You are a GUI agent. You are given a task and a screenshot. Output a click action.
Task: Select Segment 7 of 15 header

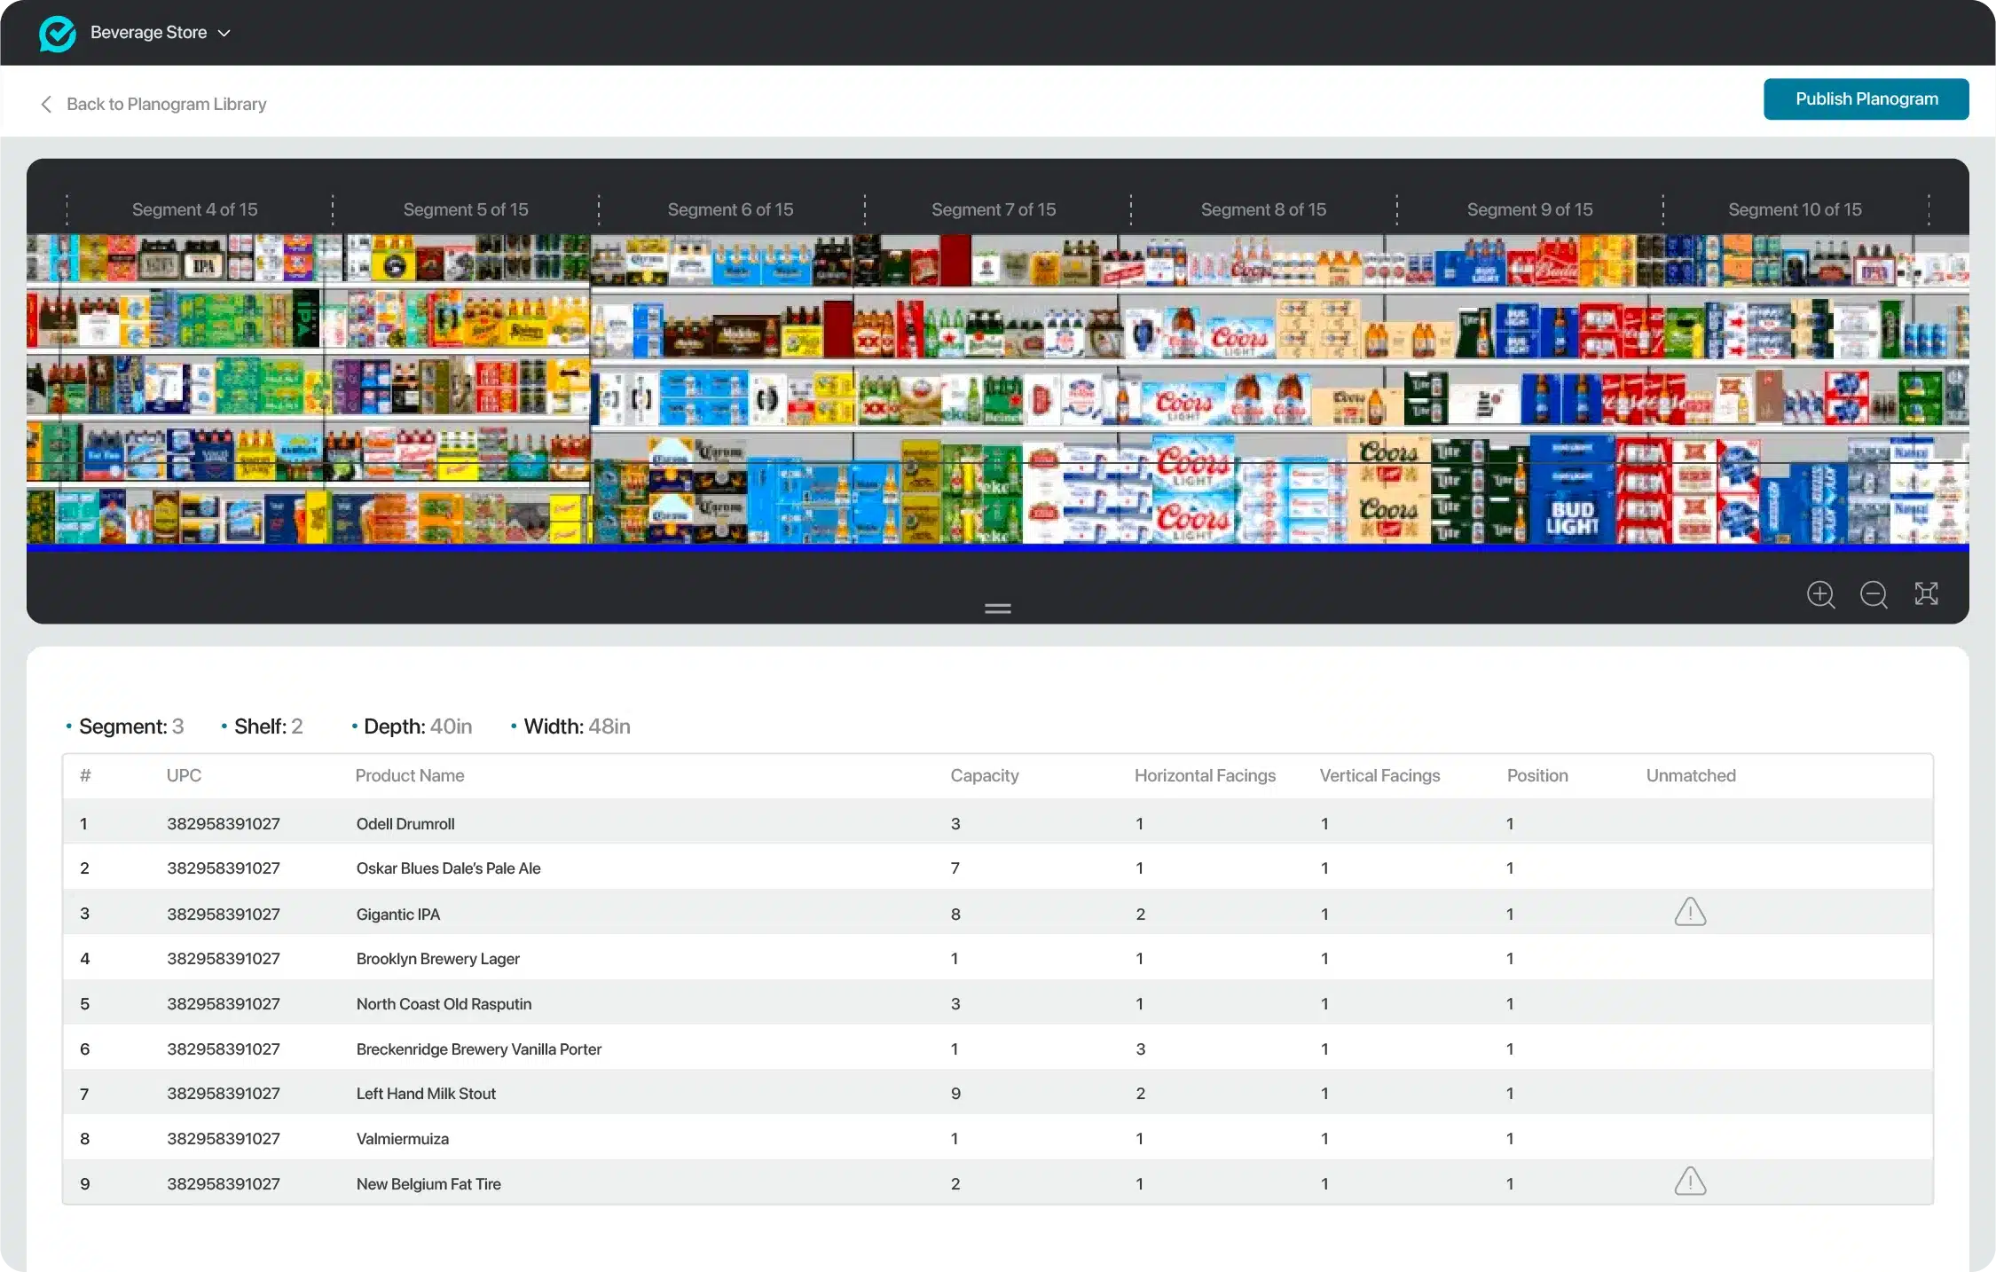[x=994, y=209]
